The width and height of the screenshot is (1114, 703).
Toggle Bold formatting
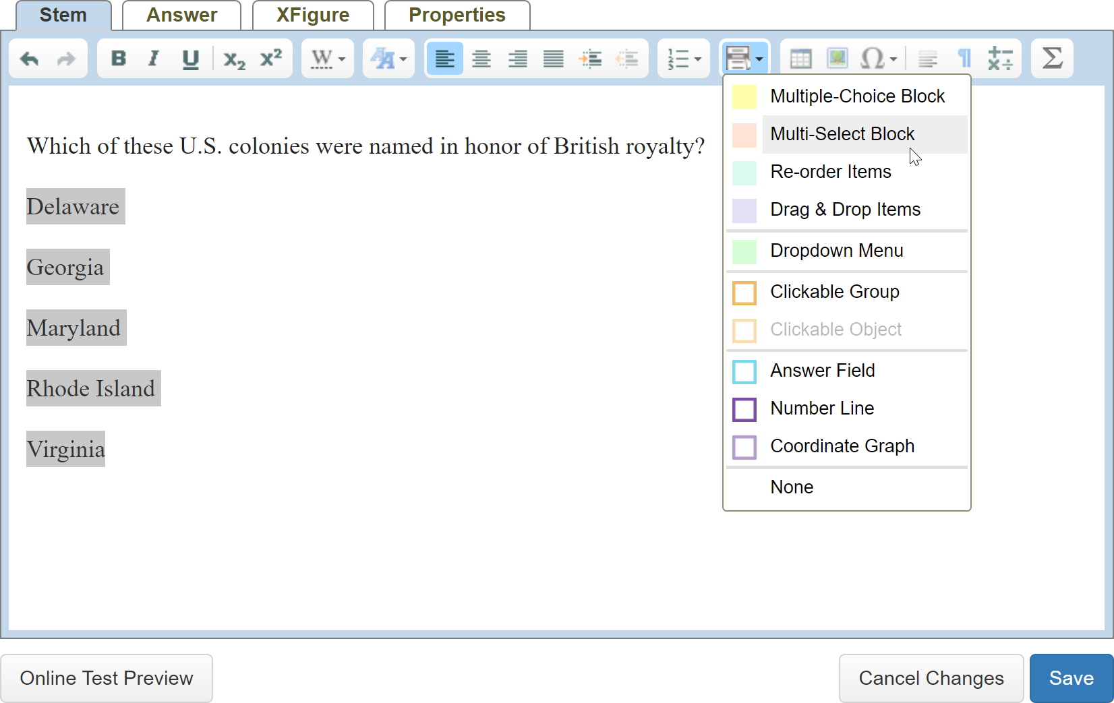(119, 59)
